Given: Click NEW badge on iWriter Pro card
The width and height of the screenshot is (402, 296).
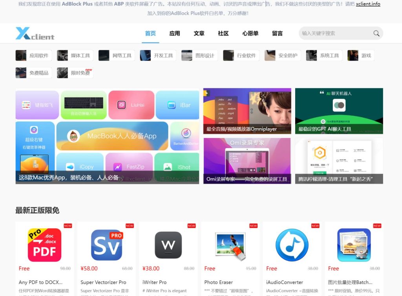Looking at the screenshot, I should pyautogui.click(x=192, y=225).
